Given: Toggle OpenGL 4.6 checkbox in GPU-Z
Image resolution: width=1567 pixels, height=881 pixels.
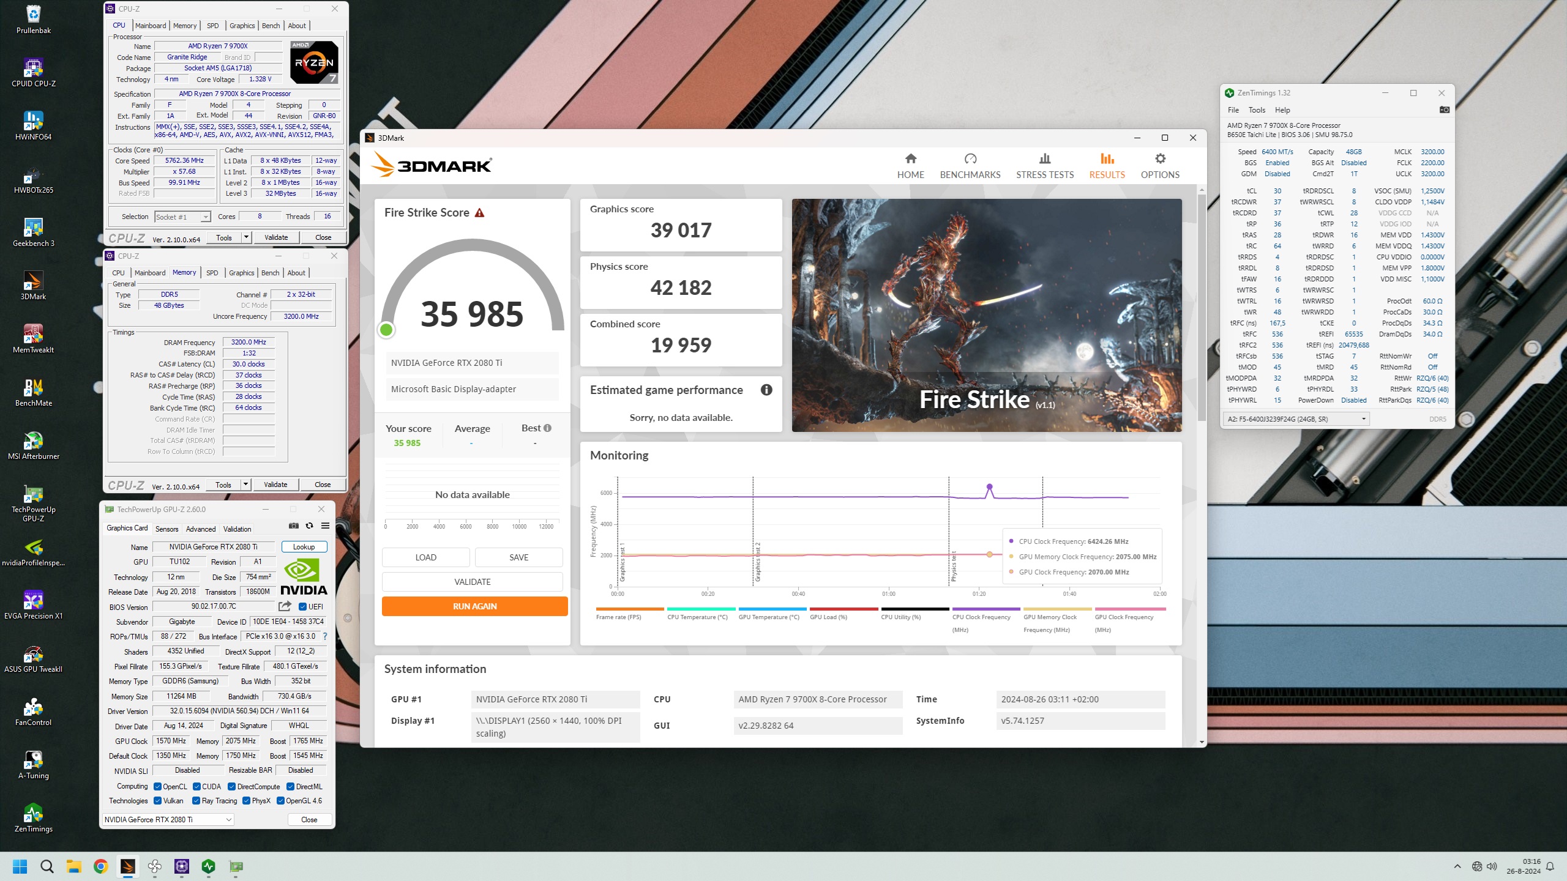Looking at the screenshot, I should point(281,801).
